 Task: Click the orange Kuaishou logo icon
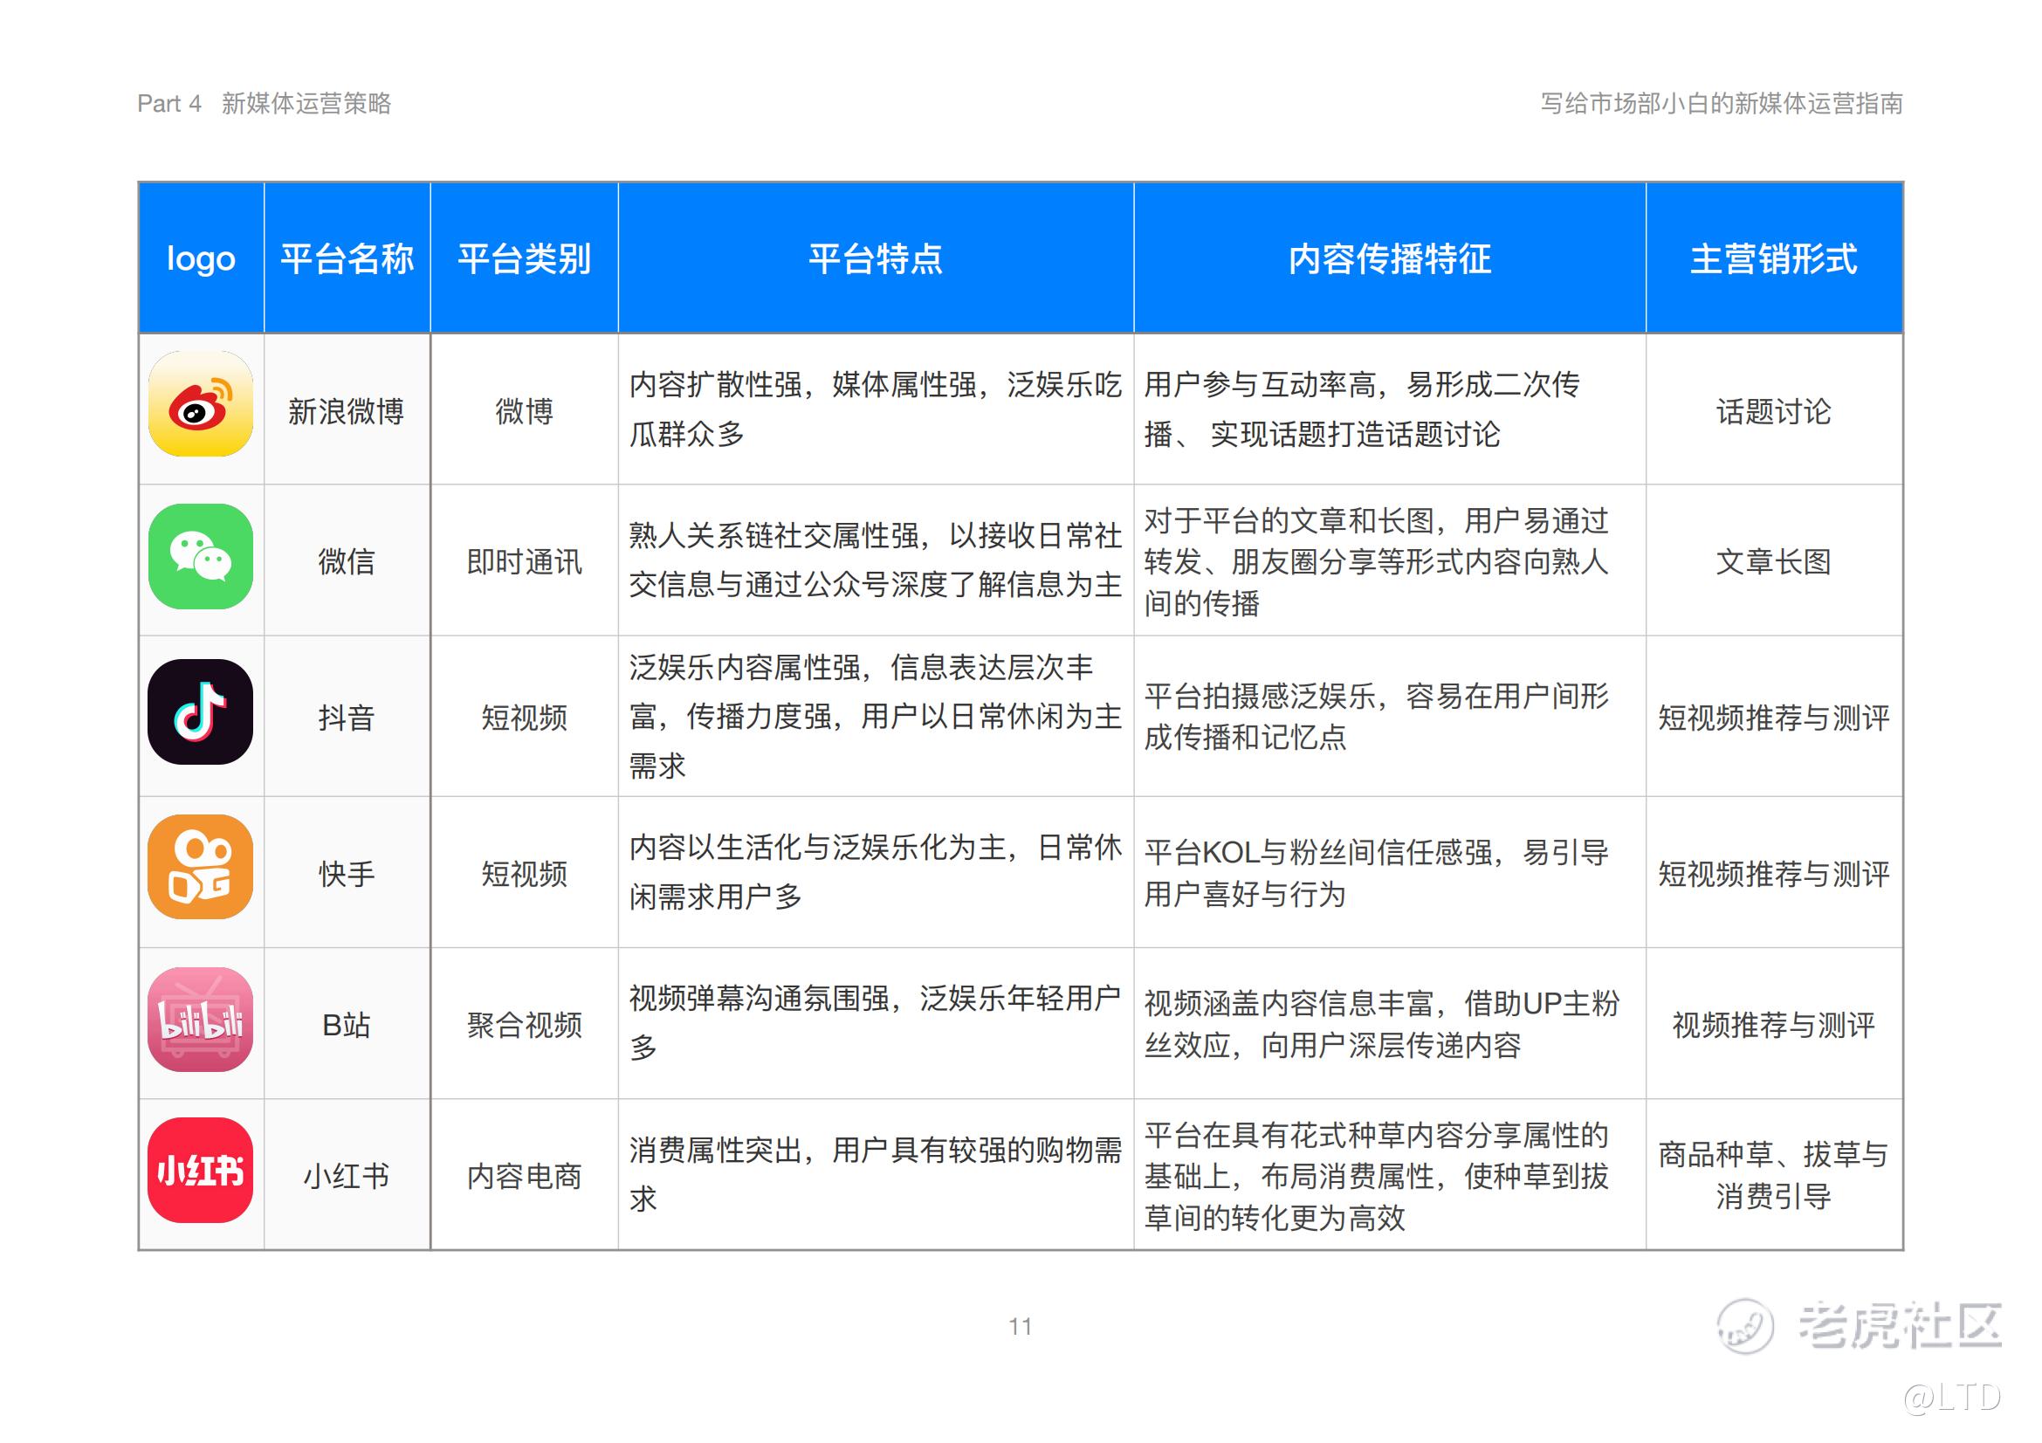[200, 867]
